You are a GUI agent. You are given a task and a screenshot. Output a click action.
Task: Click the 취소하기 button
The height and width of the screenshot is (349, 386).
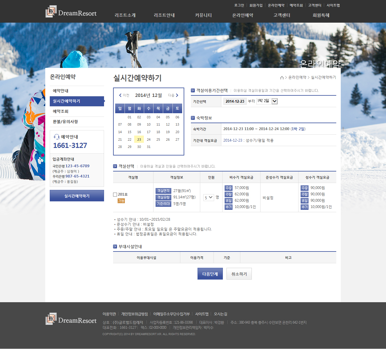239,274
